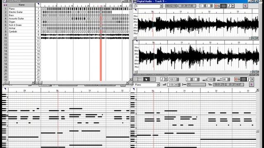Click the right arrow of track names horizontal scrollbar
Image resolution: width=264 pixels, height=148 pixels.
tap(33, 82)
